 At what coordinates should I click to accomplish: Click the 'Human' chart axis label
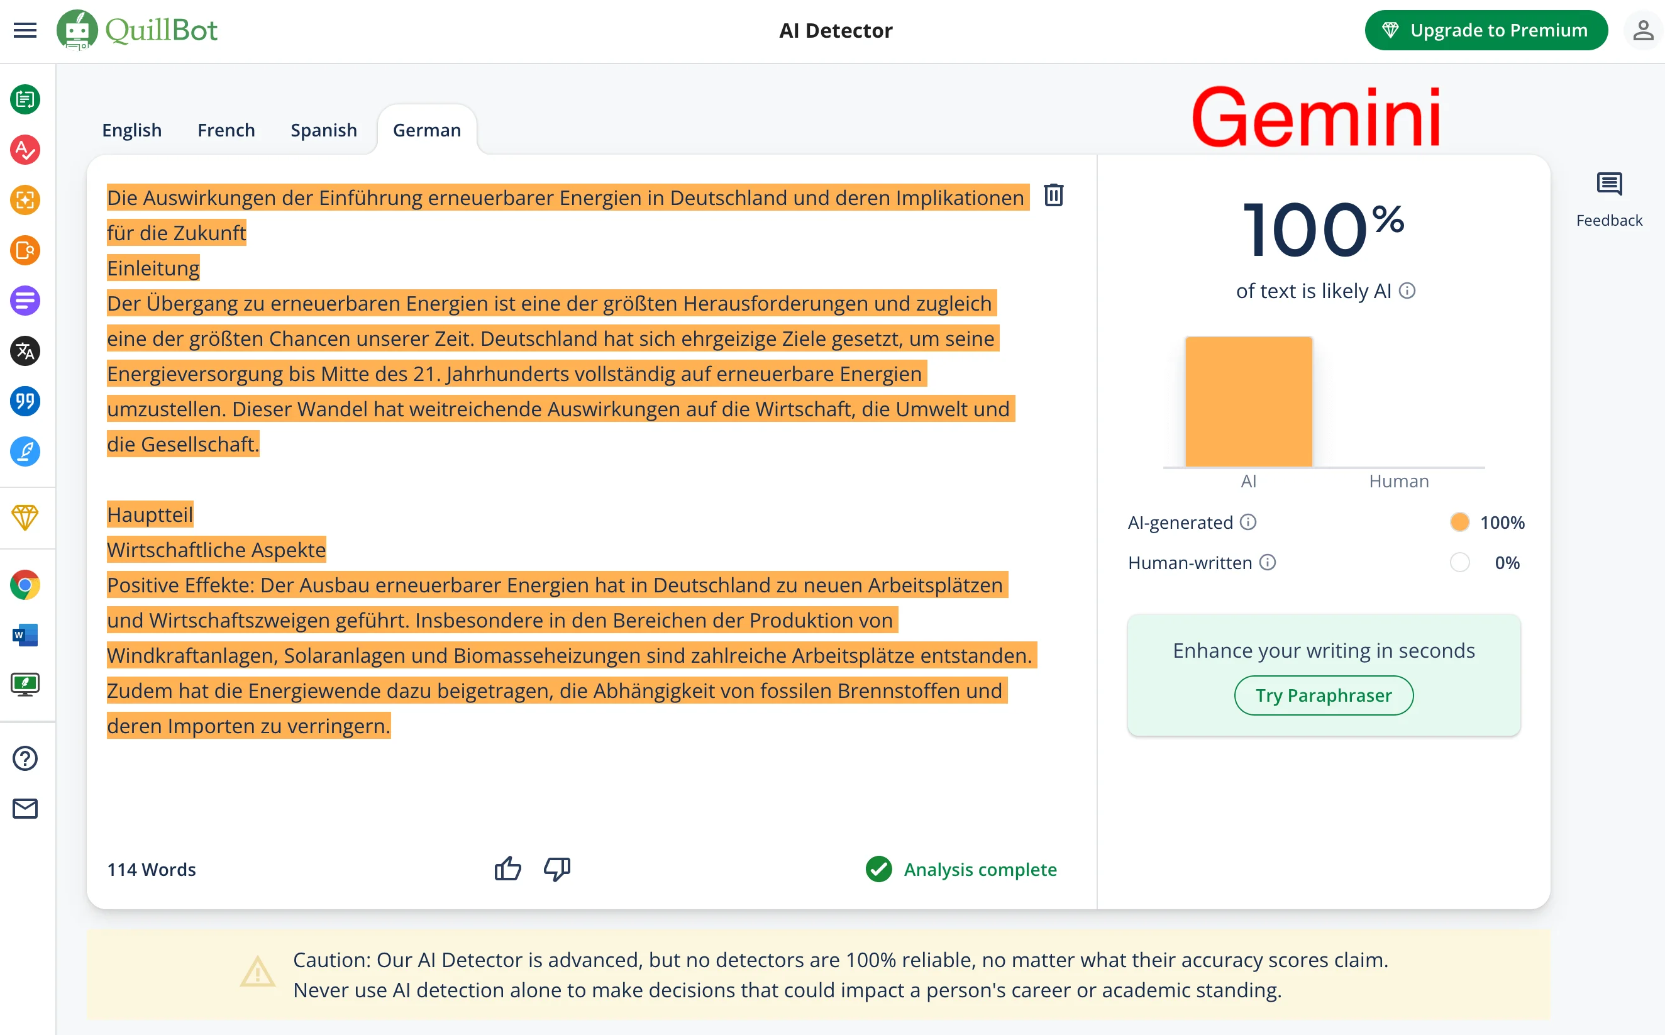tap(1399, 481)
